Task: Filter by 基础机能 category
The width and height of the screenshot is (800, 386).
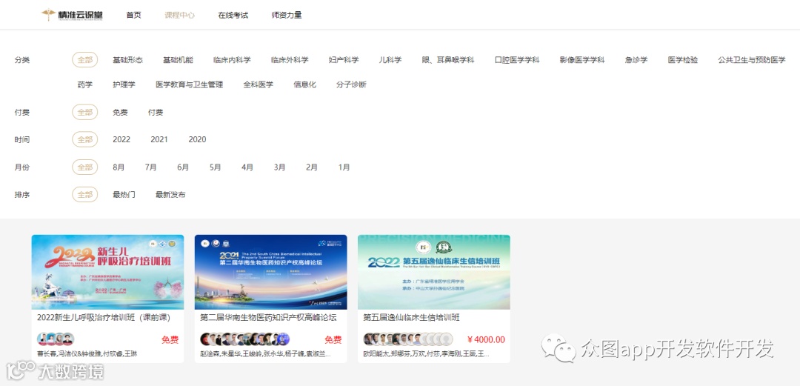Action: pyautogui.click(x=178, y=60)
